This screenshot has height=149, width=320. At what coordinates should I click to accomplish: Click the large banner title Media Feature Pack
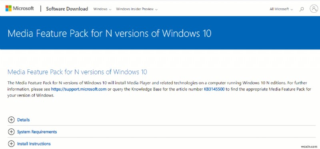click(x=109, y=33)
